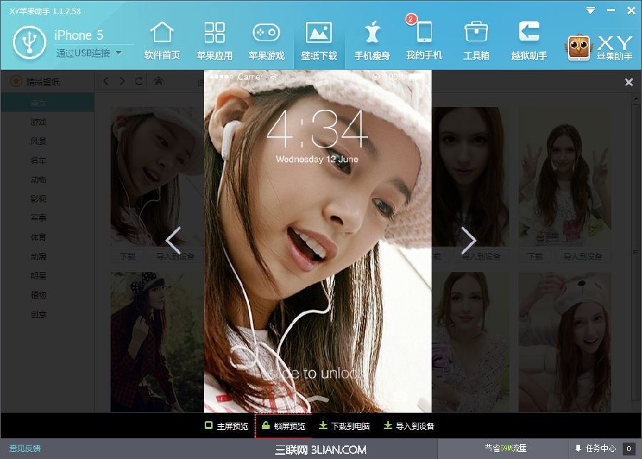This screenshot has height=459, width=642.
Task: Select the 精品壁纸 sidebar heading
Action: [35, 82]
